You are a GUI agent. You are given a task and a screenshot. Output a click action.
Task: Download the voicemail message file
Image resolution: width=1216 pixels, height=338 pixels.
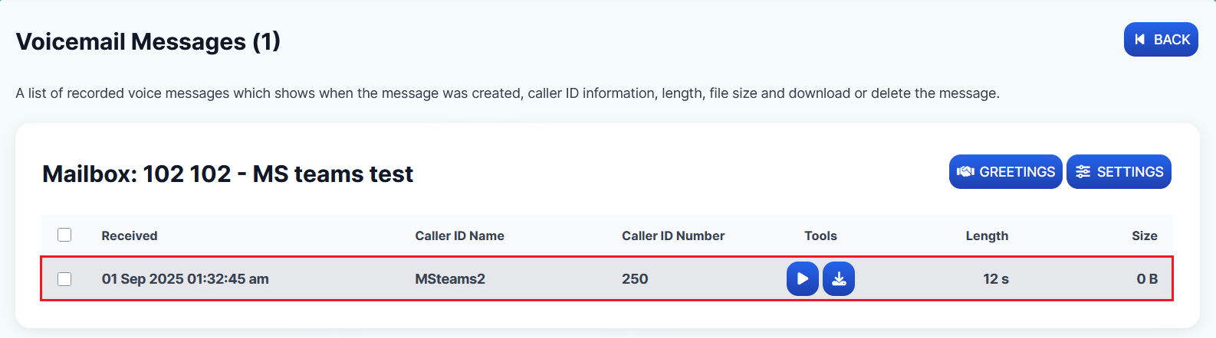click(x=839, y=278)
